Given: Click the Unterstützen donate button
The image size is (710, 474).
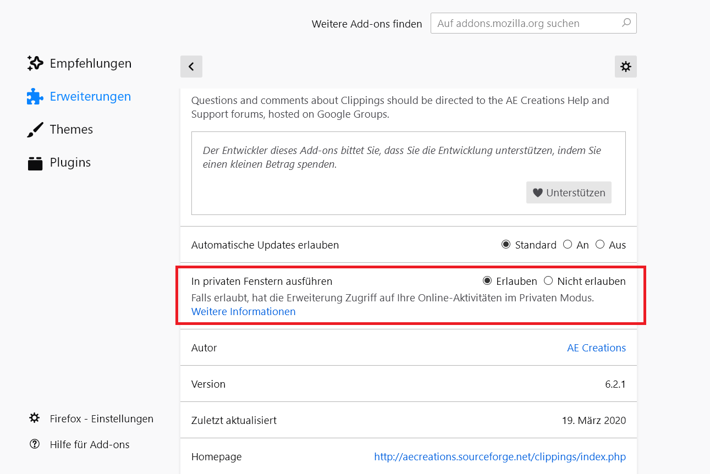Looking at the screenshot, I should pyautogui.click(x=569, y=192).
